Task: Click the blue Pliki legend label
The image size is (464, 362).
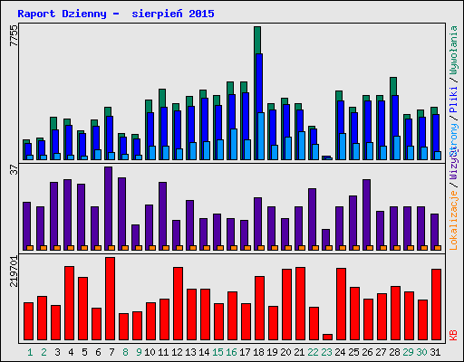Action: pyautogui.click(x=453, y=100)
